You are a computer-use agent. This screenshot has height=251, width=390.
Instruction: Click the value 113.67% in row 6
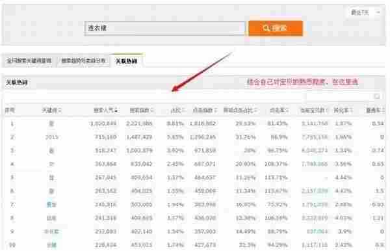point(276,191)
